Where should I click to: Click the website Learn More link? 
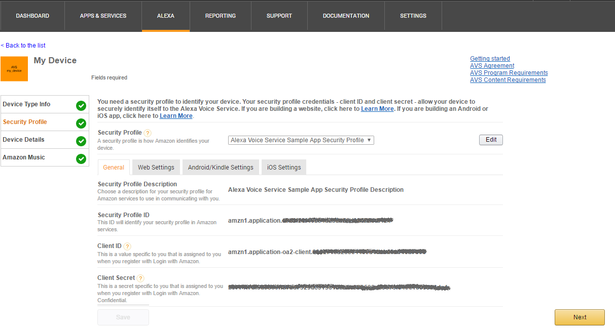pyautogui.click(x=377, y=109)
